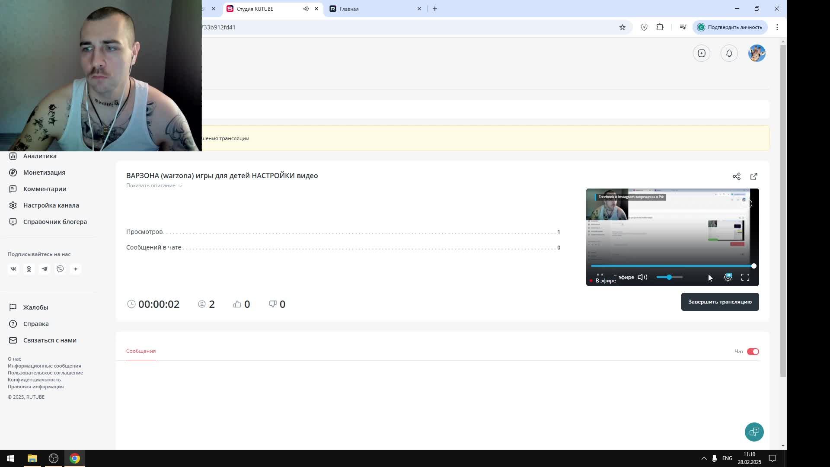This screenshot has width=830, height=467.
Task: Open Монетизация in the sidebar
Action: tap(44, 173)
